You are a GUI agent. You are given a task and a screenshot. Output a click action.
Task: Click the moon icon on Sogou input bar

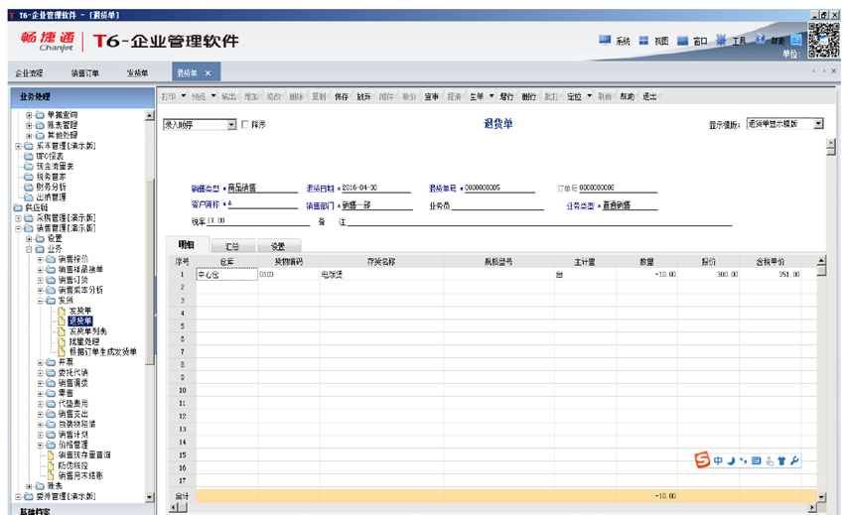coord(731,460)
